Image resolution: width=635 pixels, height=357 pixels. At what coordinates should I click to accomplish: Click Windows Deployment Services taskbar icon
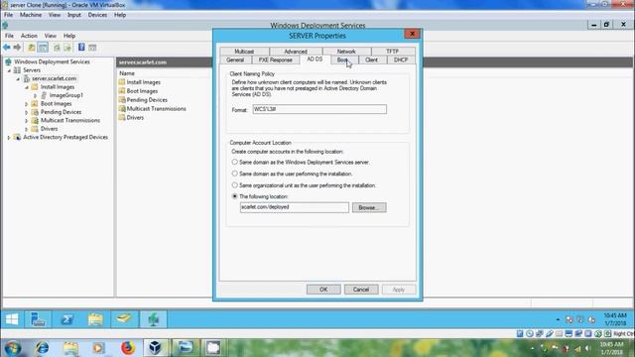(x=153, y=319)
